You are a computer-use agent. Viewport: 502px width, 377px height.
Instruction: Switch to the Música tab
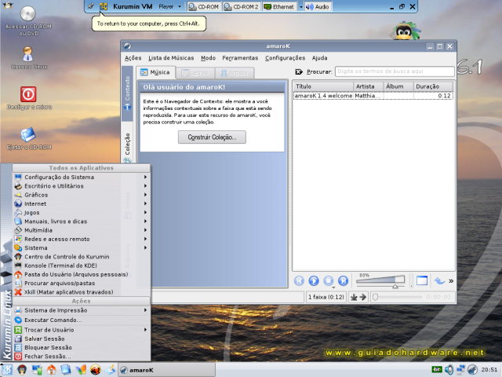[x=155, y=72]
